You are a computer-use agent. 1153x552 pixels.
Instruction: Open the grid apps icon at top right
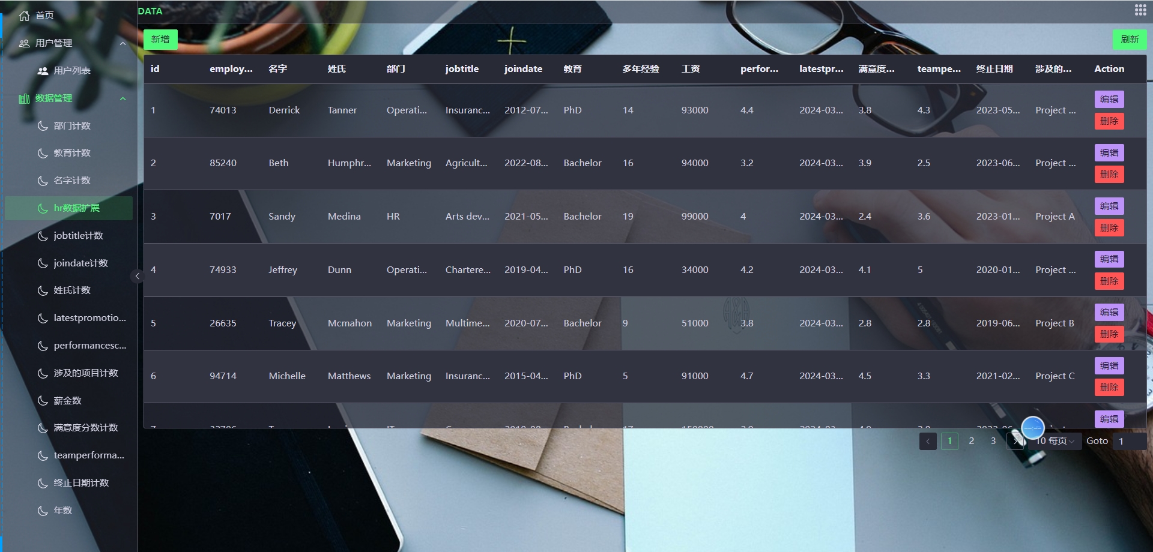[1140, 10]
